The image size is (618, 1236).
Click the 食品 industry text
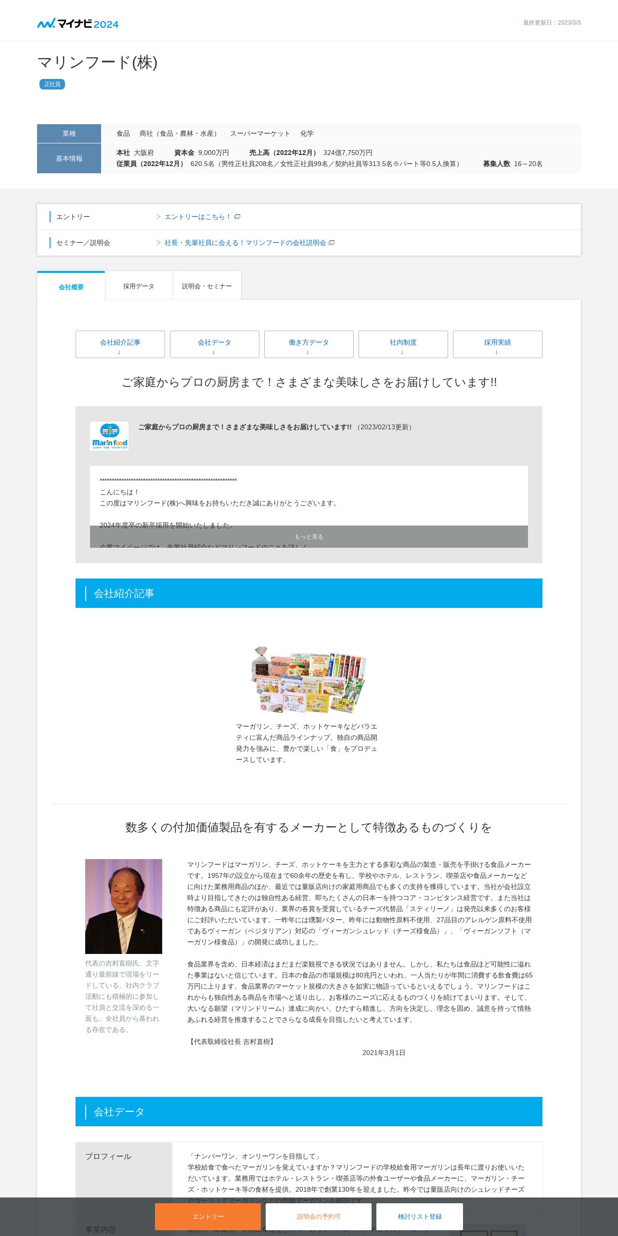(x=123, y=134)
